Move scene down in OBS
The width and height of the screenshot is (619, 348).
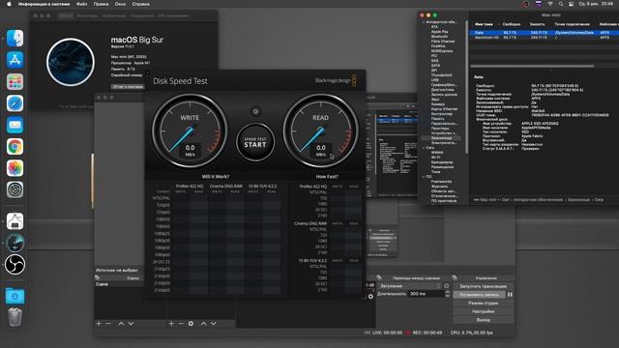click(132, 324)
